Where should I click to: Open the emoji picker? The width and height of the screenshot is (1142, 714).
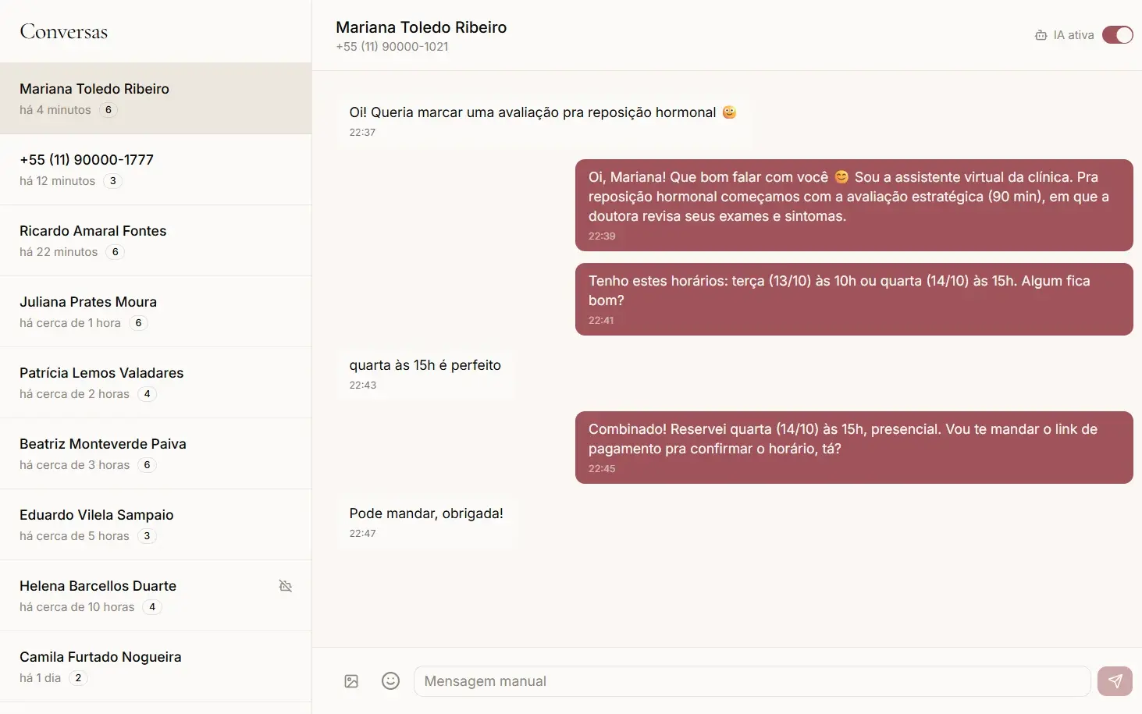click(x=390, y=681)
